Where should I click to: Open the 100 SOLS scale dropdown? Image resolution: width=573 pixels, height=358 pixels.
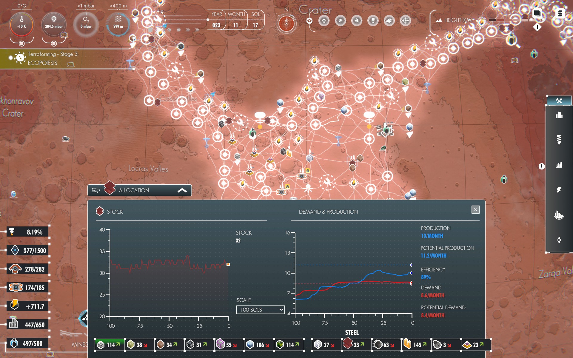click(260, 310)
